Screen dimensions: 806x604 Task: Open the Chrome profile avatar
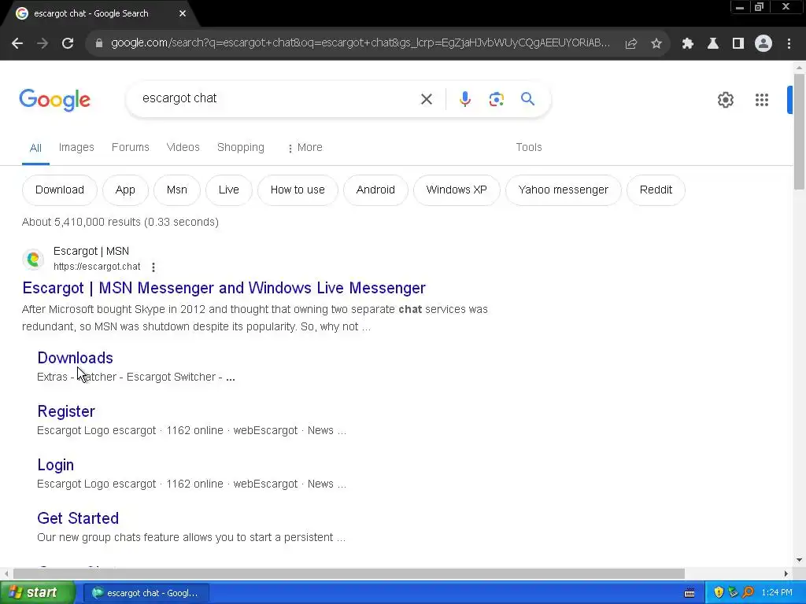pos(763,43)
